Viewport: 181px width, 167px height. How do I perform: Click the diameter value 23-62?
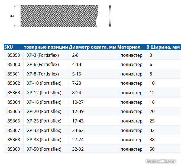pos(78,130)
